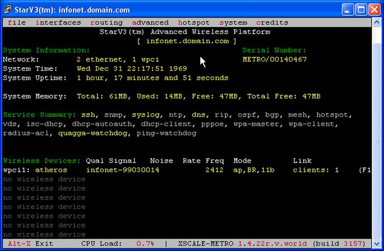The image size is (384, 251).
Task: Click the Wireless Devices heading
Action: click(x=42, y=161)
